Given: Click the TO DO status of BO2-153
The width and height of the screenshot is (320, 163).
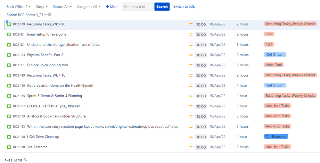Looking at the screenshot, I should [x=201, y=55].
